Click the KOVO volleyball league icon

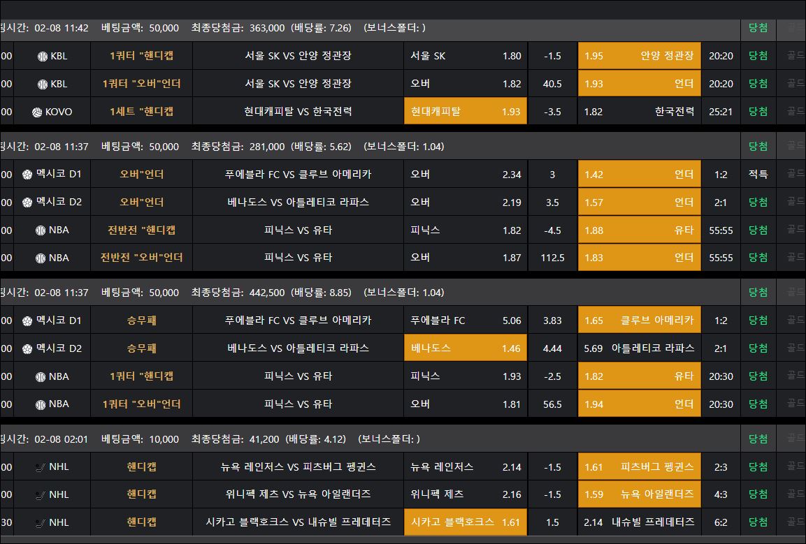[x=37, y=111]
